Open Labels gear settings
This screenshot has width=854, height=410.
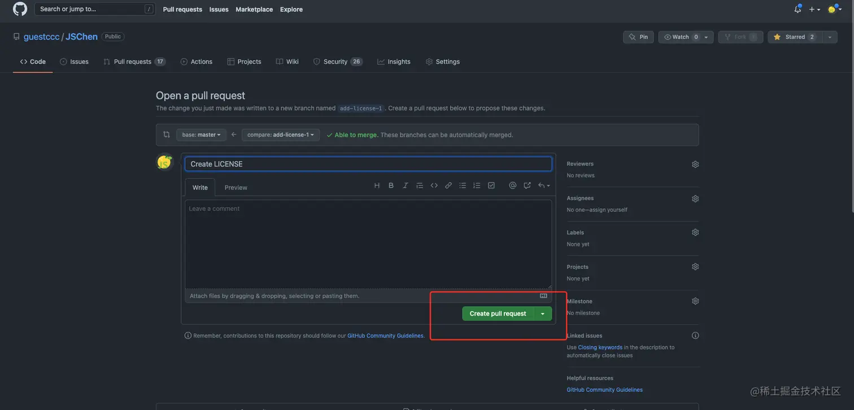pyautogui.click(x=695, y=232)
